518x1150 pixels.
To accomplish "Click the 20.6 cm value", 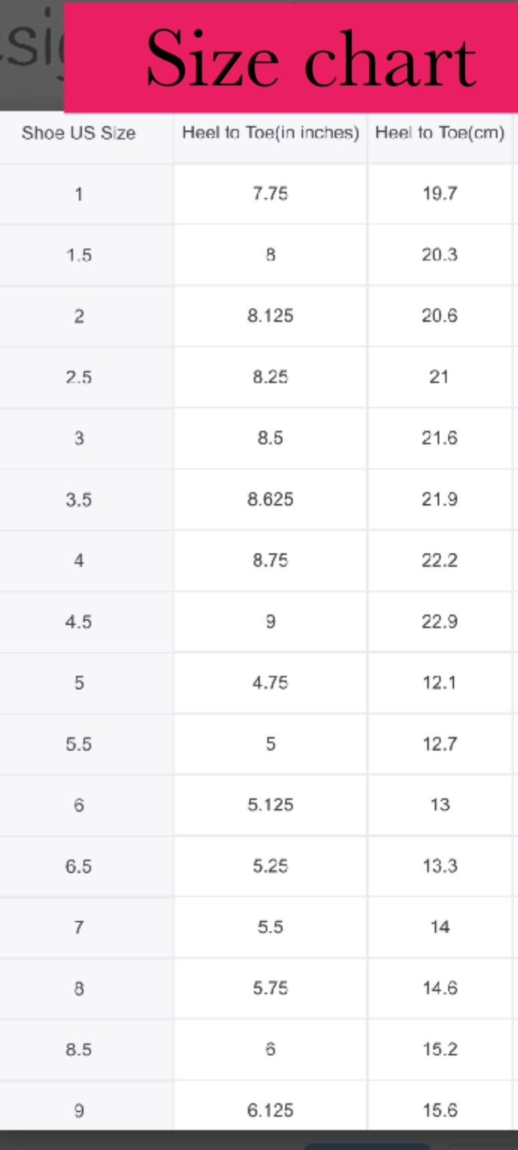I will coord(440,316).
